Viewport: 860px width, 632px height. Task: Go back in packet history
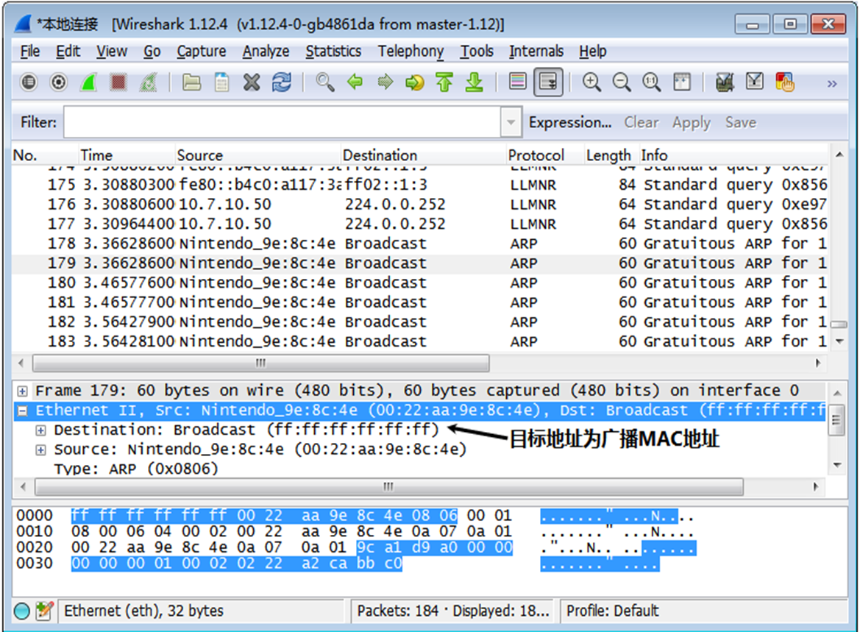click(355, 82)
